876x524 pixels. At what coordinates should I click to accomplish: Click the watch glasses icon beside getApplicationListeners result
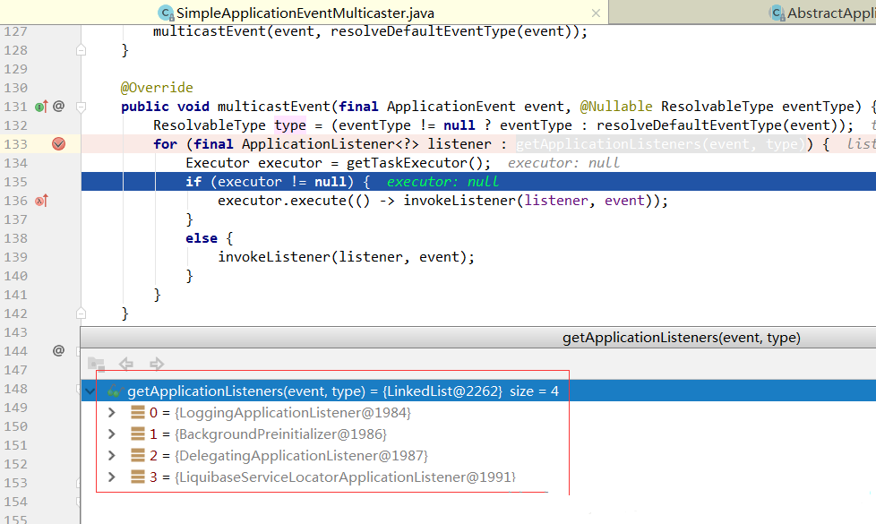point(115,391)
